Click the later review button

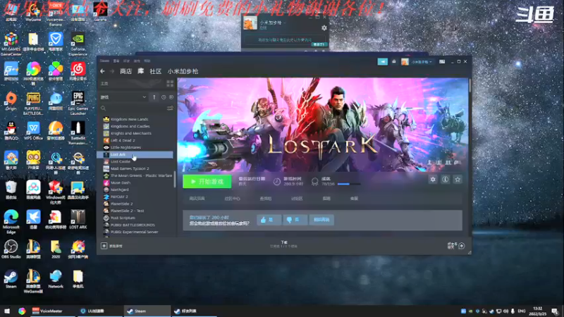coord(321,220)
